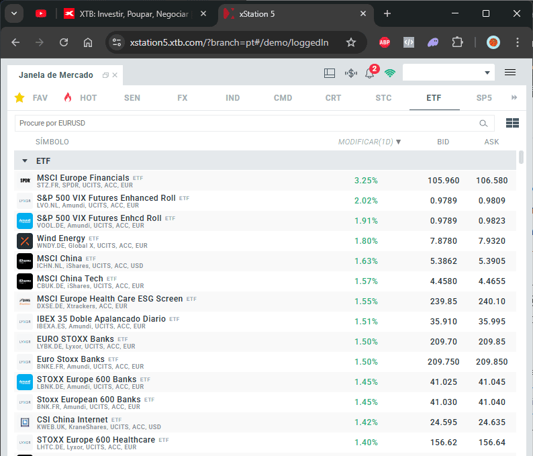Open the browser Extensions puzzle icon
This screenshot has height=456, width=533.
[x=457, y=42]
